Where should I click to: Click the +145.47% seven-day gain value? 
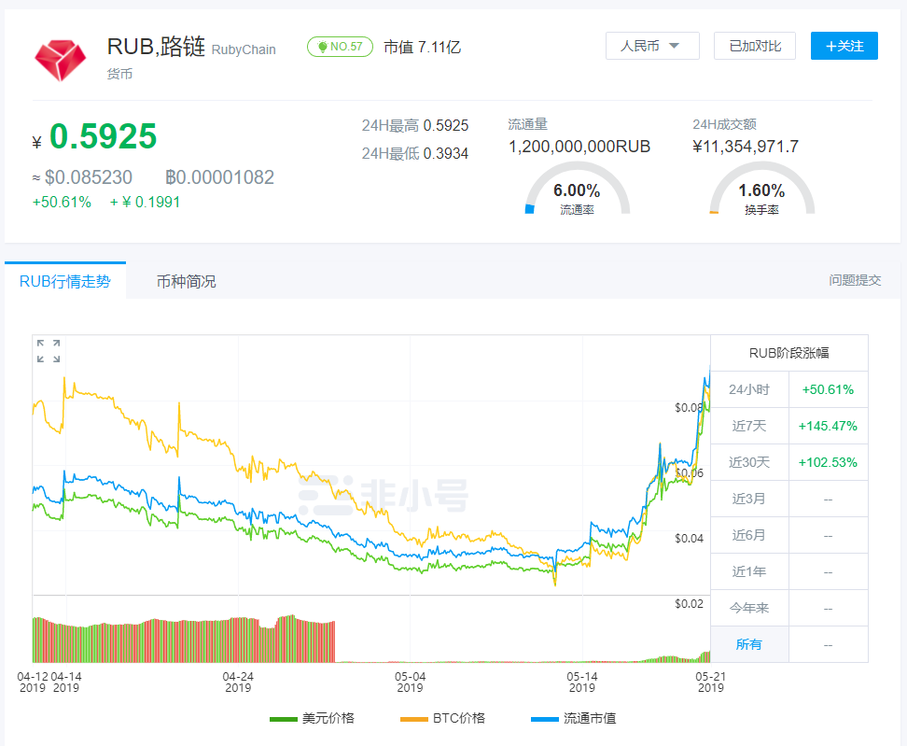point(828,426)
